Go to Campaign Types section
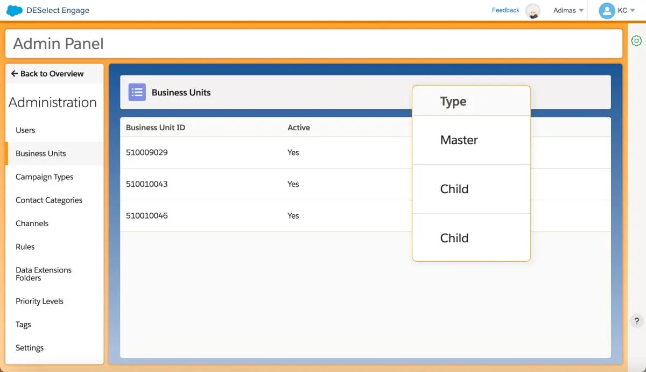Viewport: 646px width, 372px height. pos(44,177)
